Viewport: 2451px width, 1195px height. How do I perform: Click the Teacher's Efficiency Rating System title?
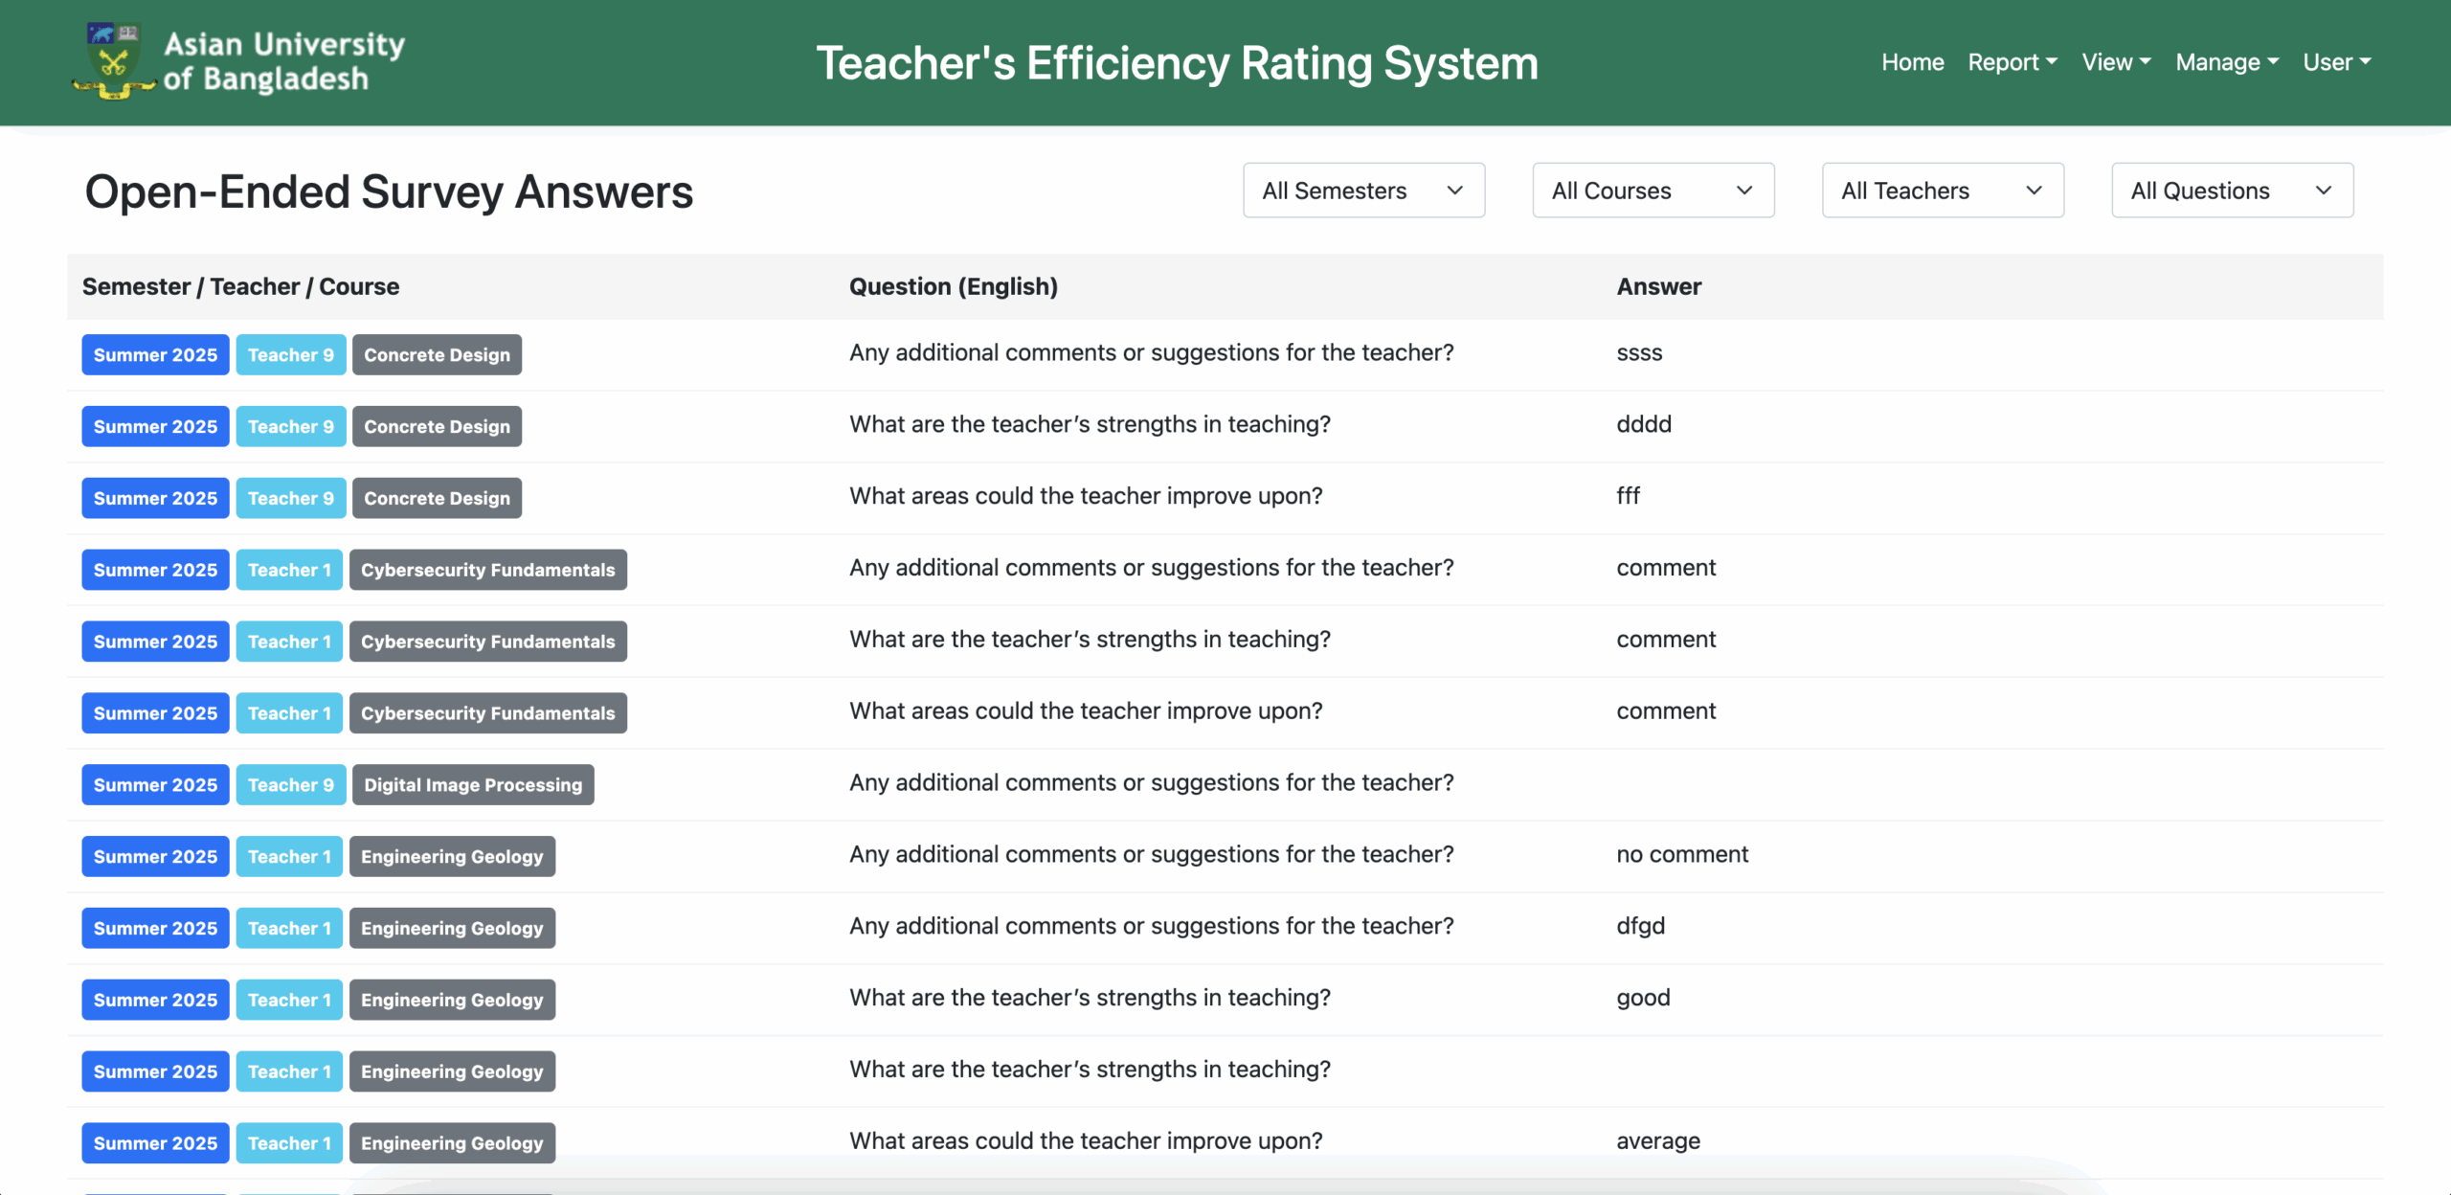pyautogui.click(x=1177, y=63)
